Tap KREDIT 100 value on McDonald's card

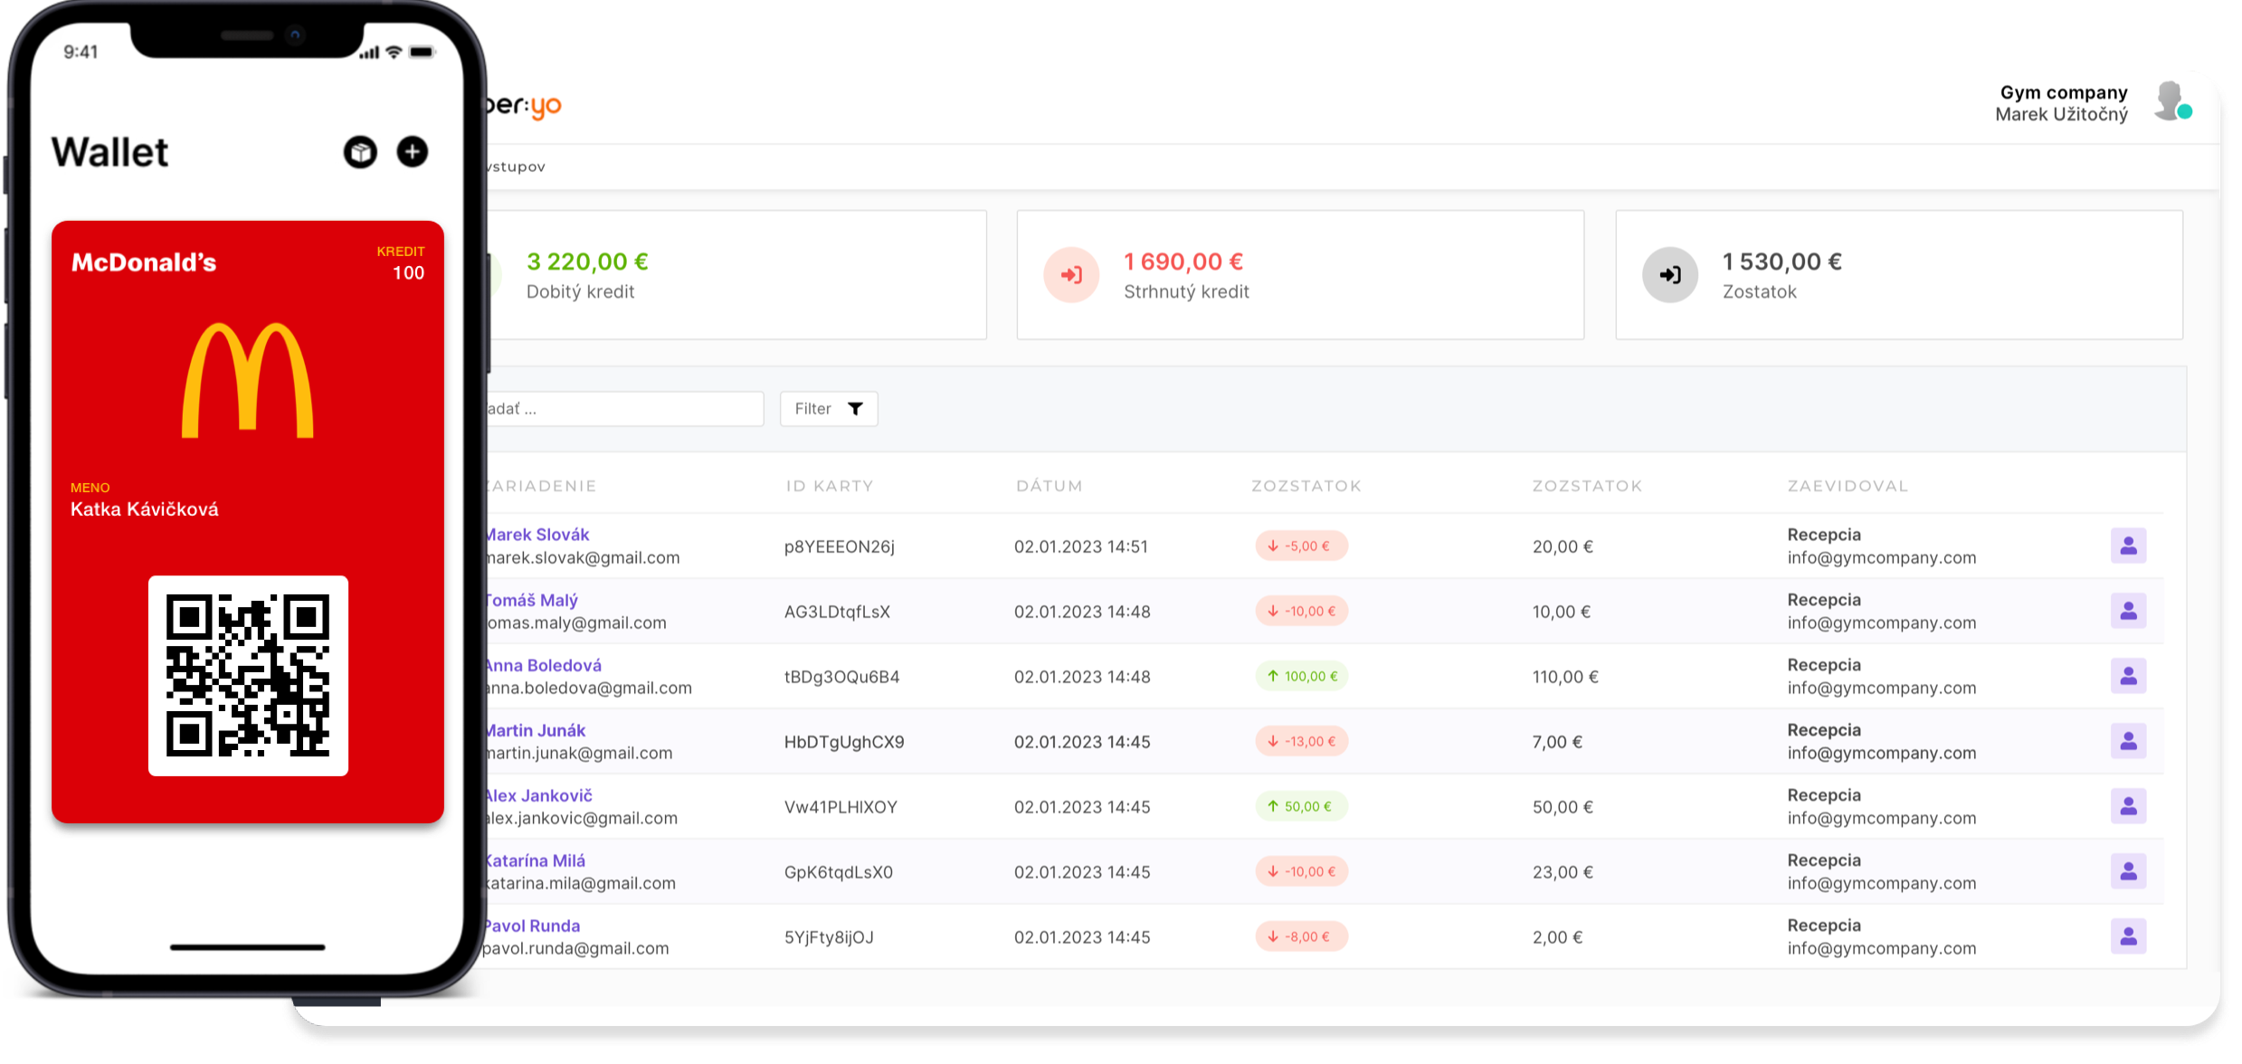[x=408, y=272]
